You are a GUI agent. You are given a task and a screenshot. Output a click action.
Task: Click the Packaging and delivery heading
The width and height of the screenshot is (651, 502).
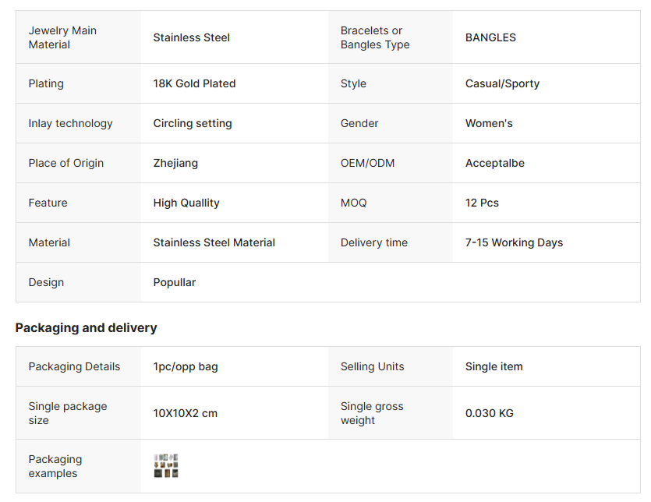pyautogui.click(x=87, y=327)
